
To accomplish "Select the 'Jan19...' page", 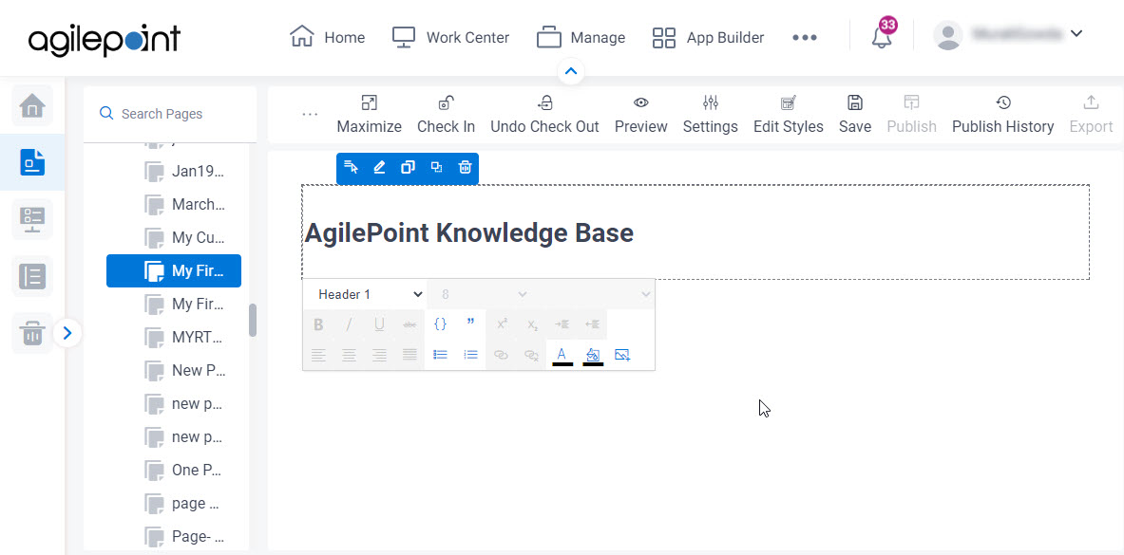I will [185, 172].
